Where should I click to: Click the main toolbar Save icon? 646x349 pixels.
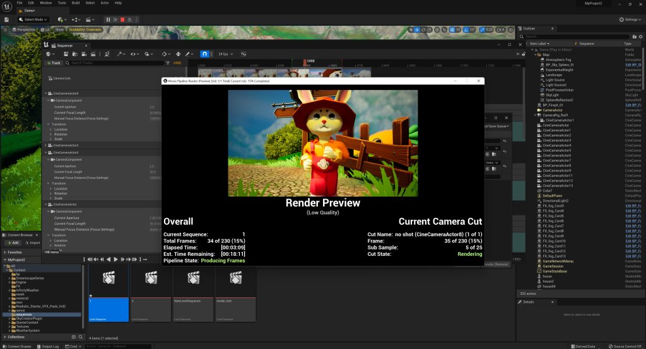tap(6, 20)
